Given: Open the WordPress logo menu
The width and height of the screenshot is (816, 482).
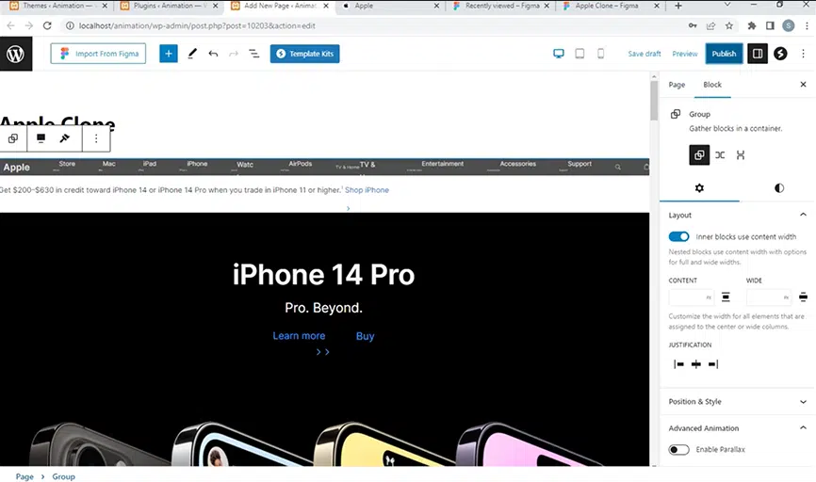Looking at the screenshot, I should pyautogui.click(x=16, y=54).
